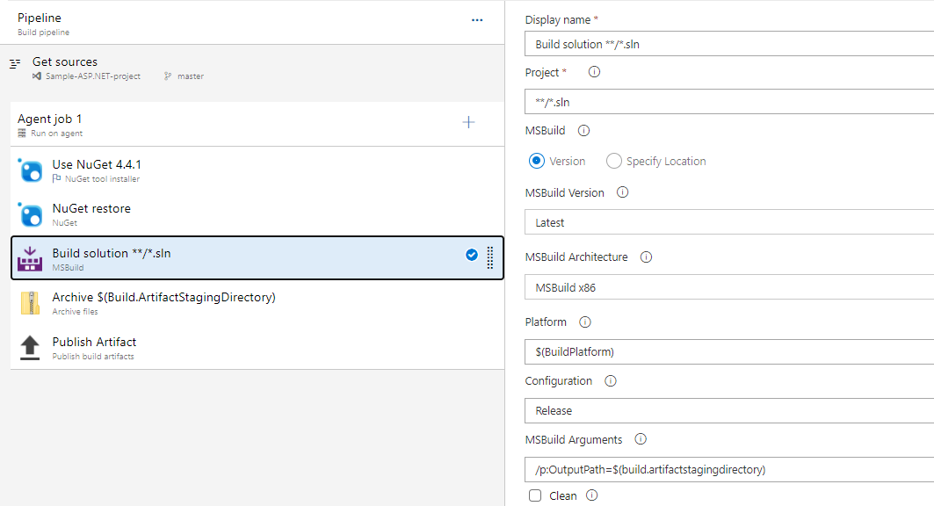This screenshot has height=506, width=934.
Task: Open the Publish Artifact task
Action: [94, 342]
